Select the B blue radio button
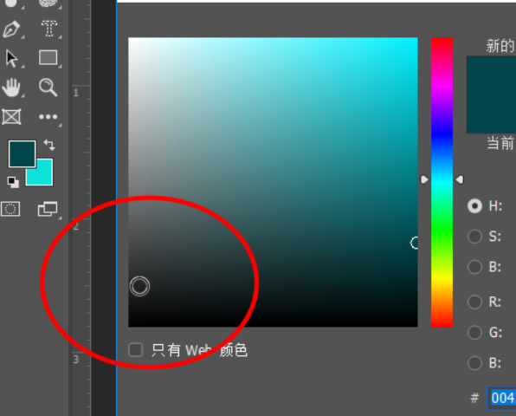The image size is (516, 416). pyautogui.click(x=474, y=363)
